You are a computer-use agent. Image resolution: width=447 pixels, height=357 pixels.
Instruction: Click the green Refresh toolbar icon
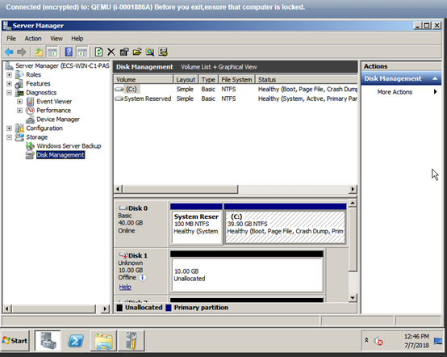(x=98, y=52)
